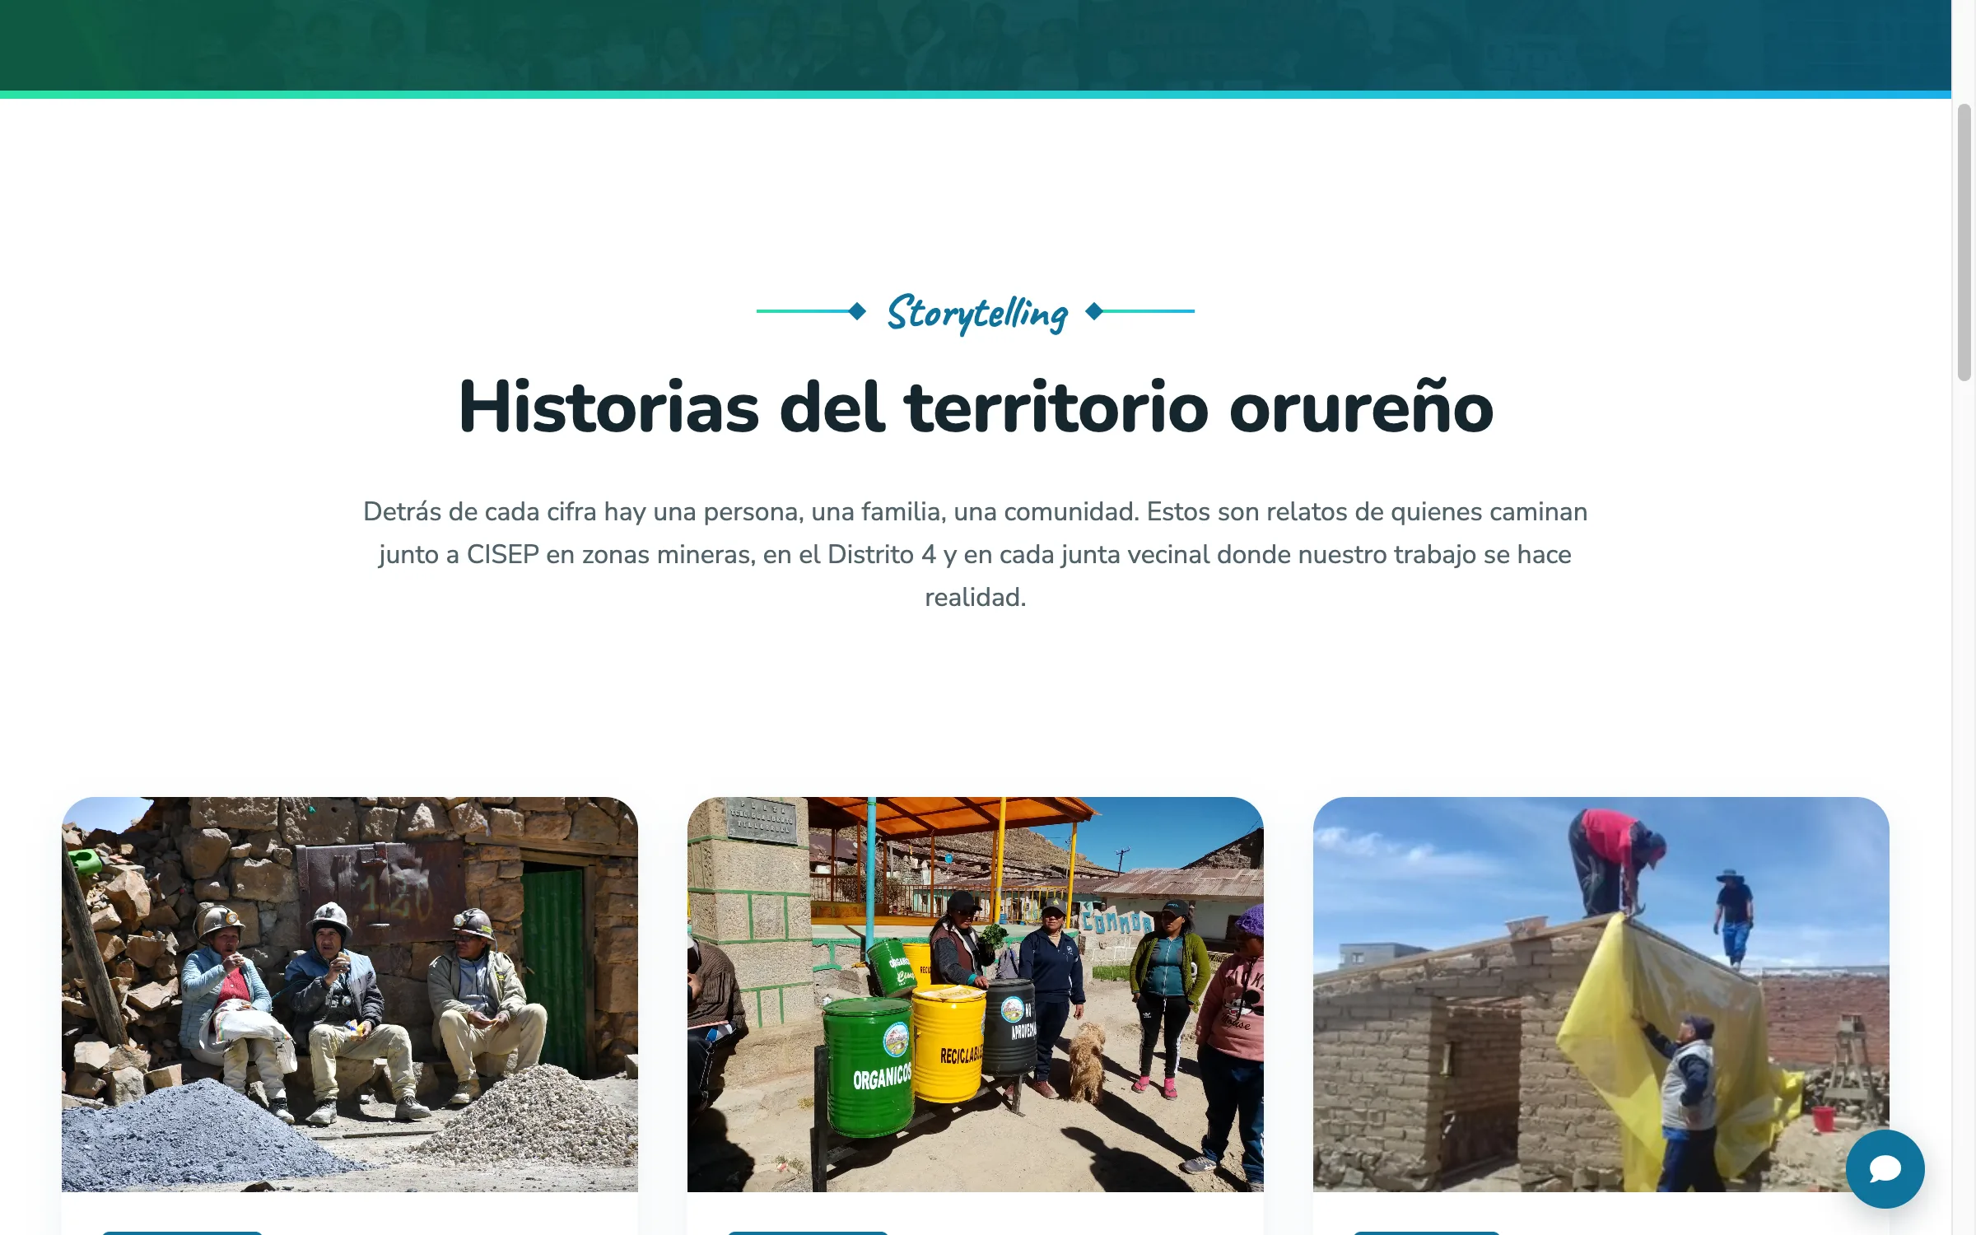Click the 'Historias del territorio orureño' heading
The width and height of the screenshot is (1976, 1235).
(976, 407)
